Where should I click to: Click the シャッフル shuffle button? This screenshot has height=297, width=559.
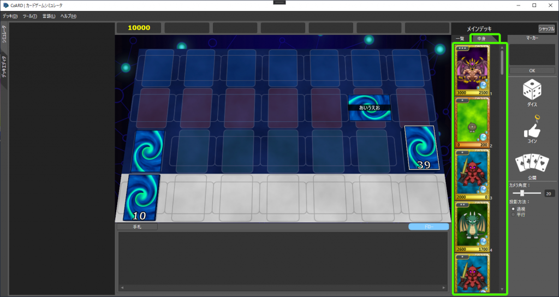click(x=546, y=29)
